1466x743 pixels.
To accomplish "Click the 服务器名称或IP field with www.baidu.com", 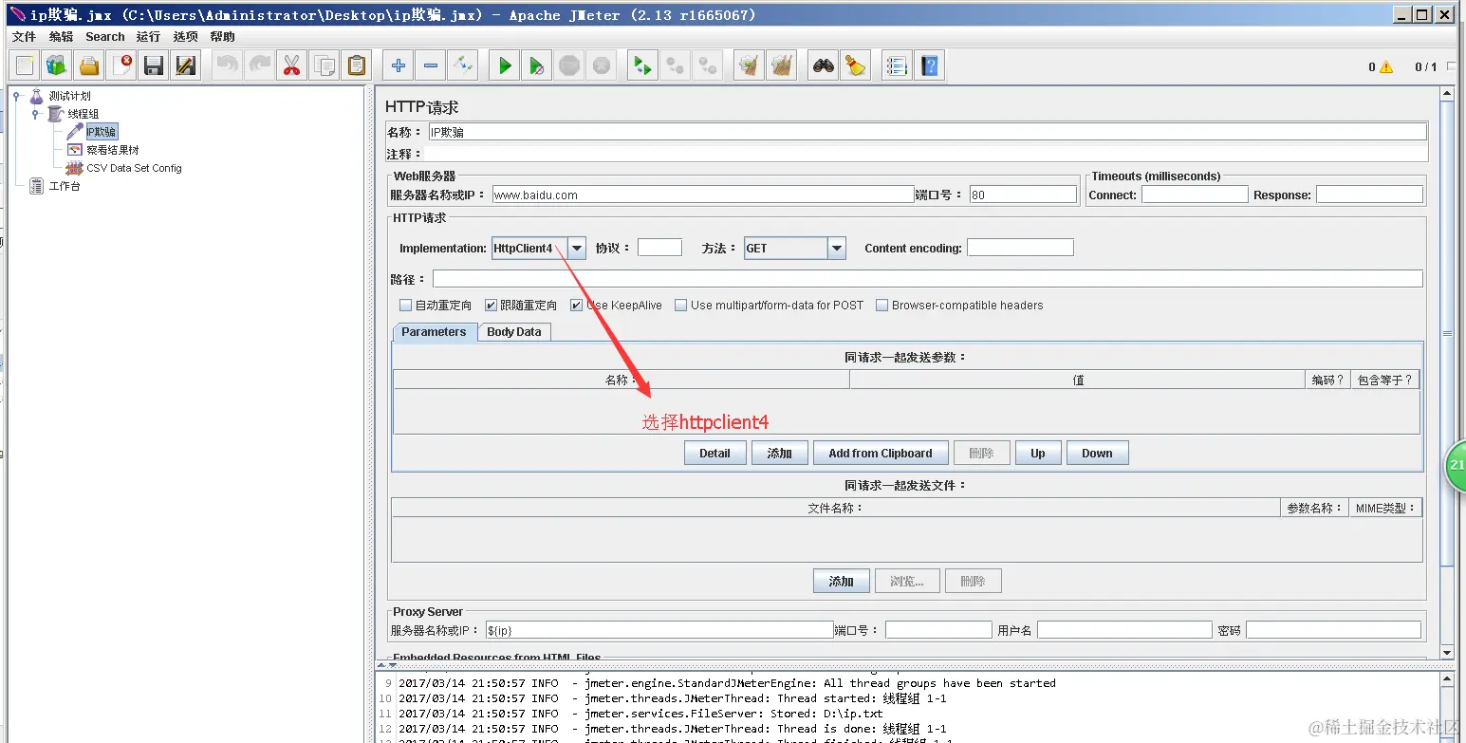I will tap(702, 195).
